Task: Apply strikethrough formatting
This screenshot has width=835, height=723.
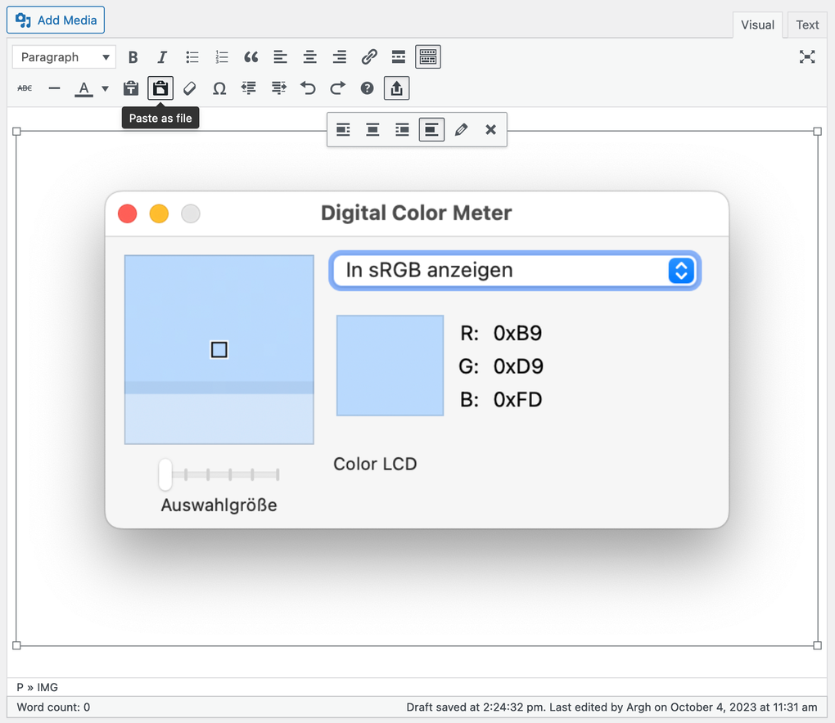Action: [25, 88]
